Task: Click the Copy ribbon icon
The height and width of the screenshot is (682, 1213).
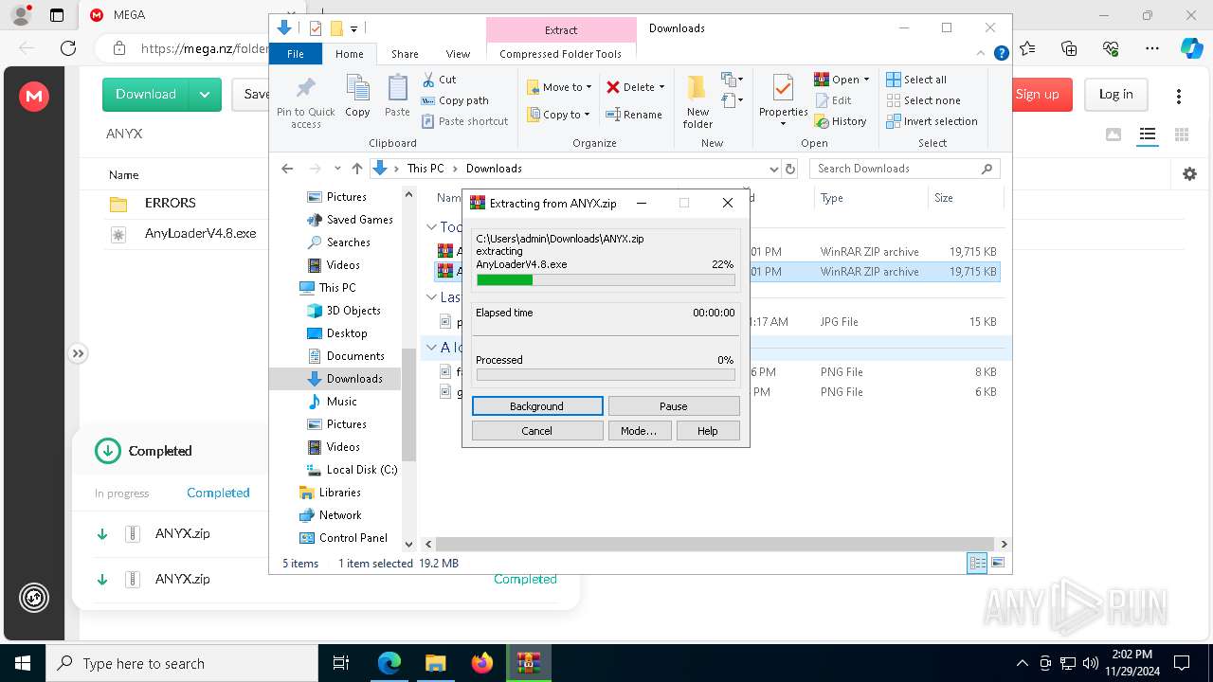Action: [357, 96]
